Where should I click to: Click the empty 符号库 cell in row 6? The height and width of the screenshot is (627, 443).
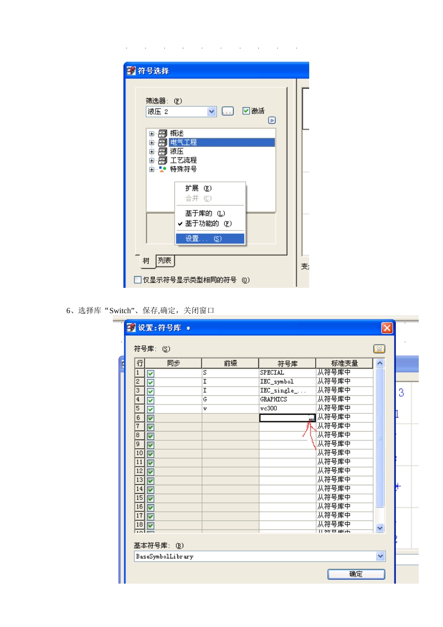pyautogui.click(x=287, y=418)
